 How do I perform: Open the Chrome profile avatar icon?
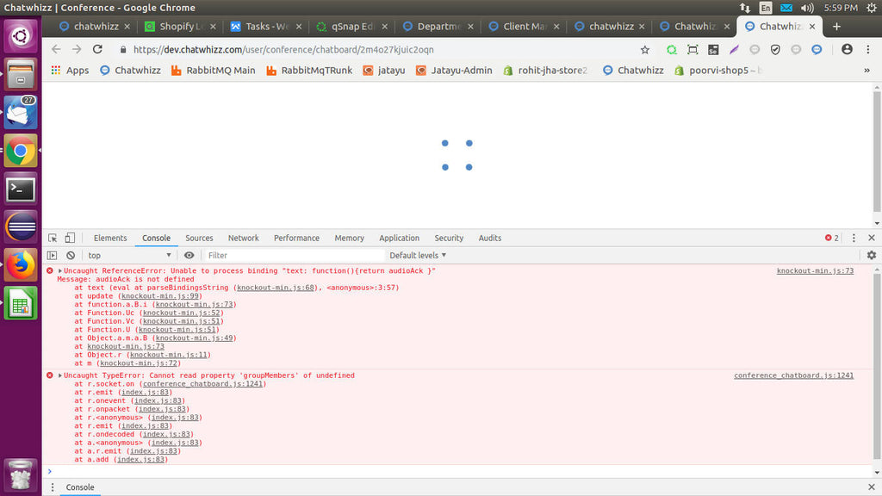(x=846, y=50)
